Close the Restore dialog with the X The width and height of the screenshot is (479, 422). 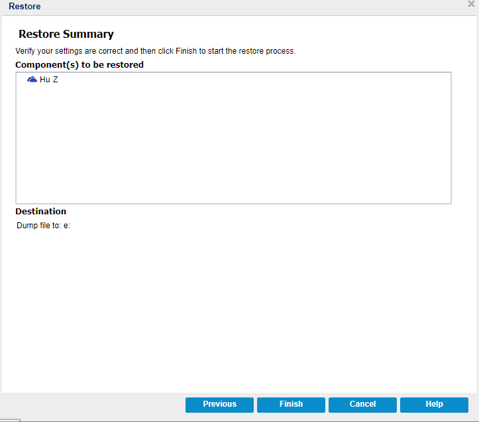[471, 4]
